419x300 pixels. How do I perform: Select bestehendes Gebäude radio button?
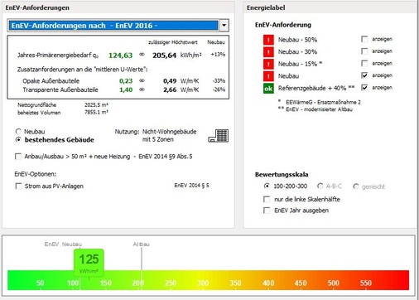(x=18, y=140)
